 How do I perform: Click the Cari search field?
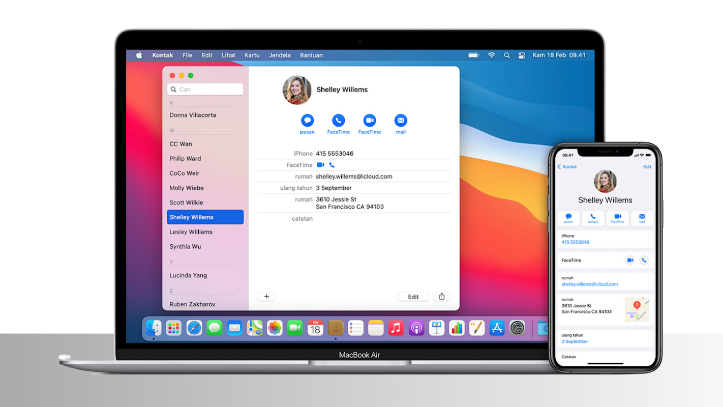coord(205,90)
